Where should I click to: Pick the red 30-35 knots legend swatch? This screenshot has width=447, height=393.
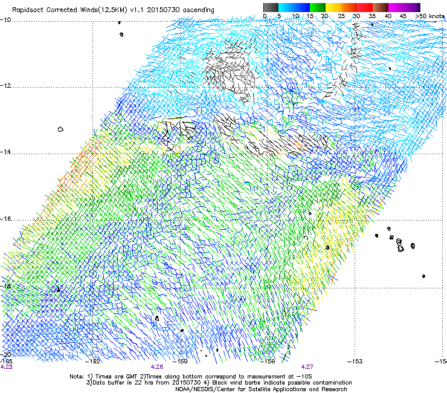coord(365,7)
